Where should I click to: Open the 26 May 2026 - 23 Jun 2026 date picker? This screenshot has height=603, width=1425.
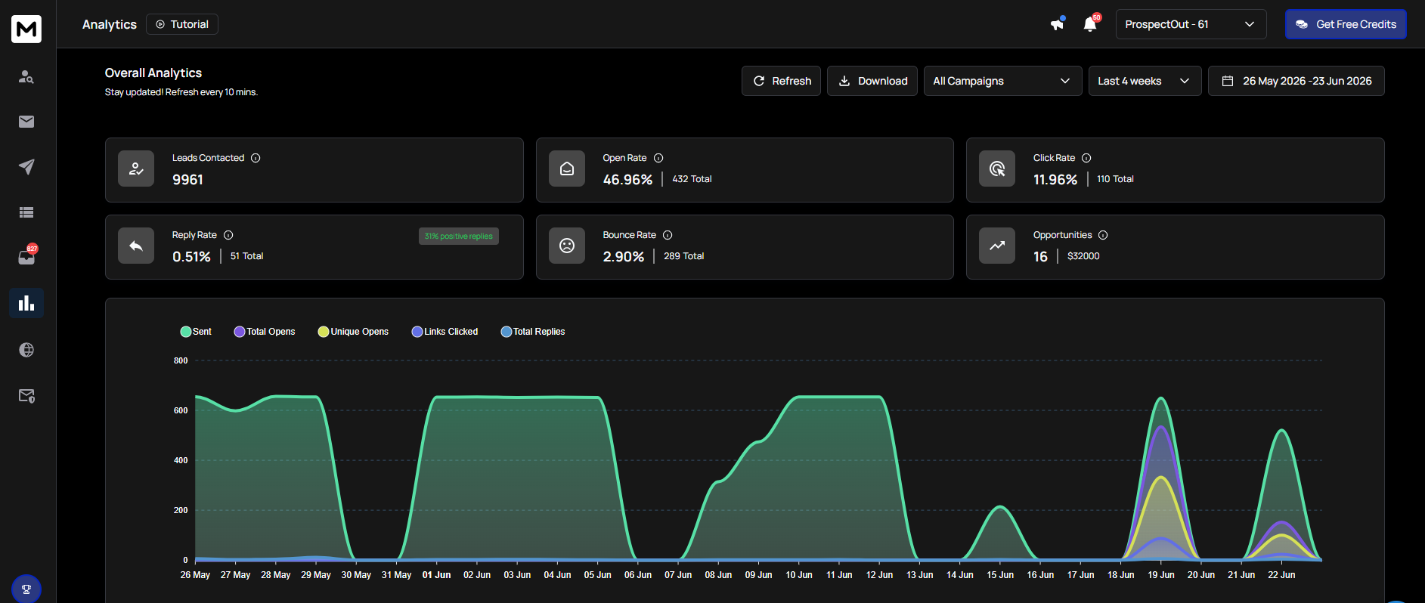click(1296, 81)
